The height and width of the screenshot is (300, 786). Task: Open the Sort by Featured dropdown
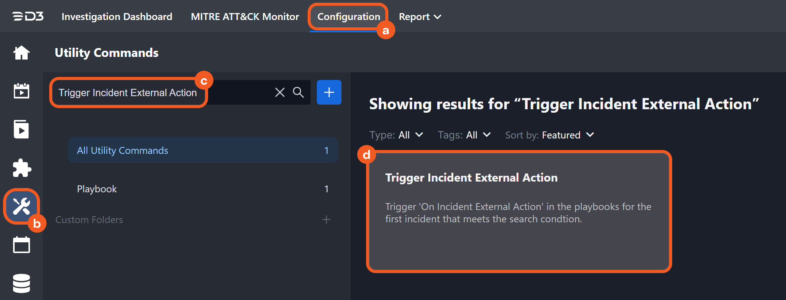[x=550, y=135]
